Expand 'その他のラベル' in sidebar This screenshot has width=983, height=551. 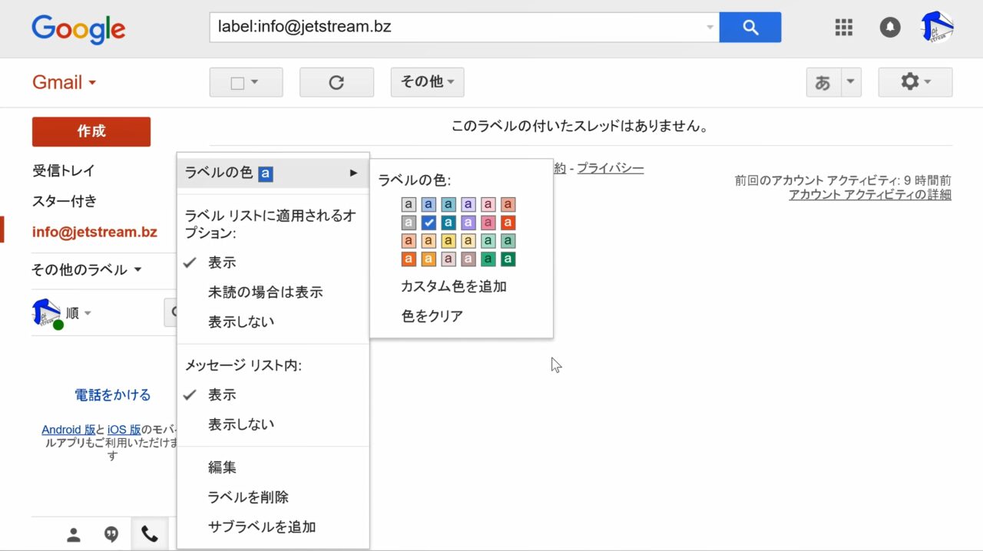(x=86, y=270)
